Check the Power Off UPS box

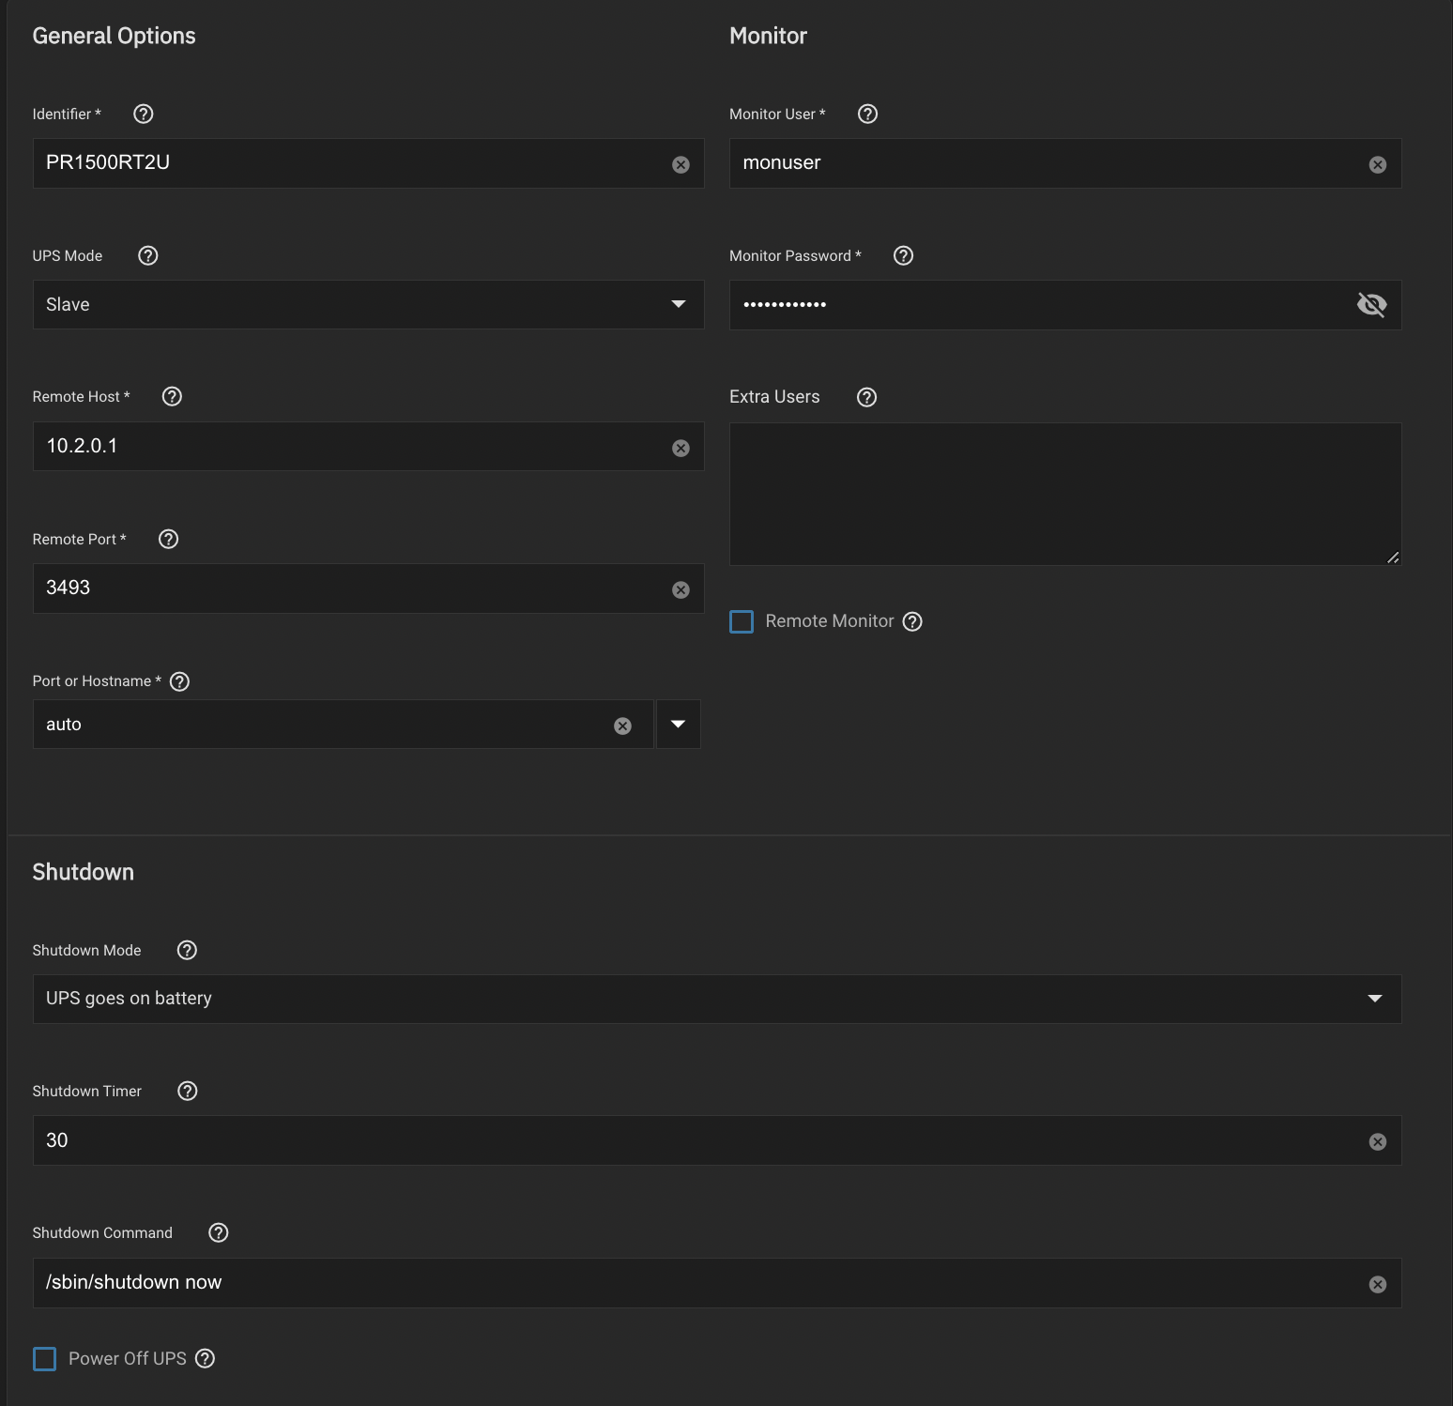point(45,1358)
